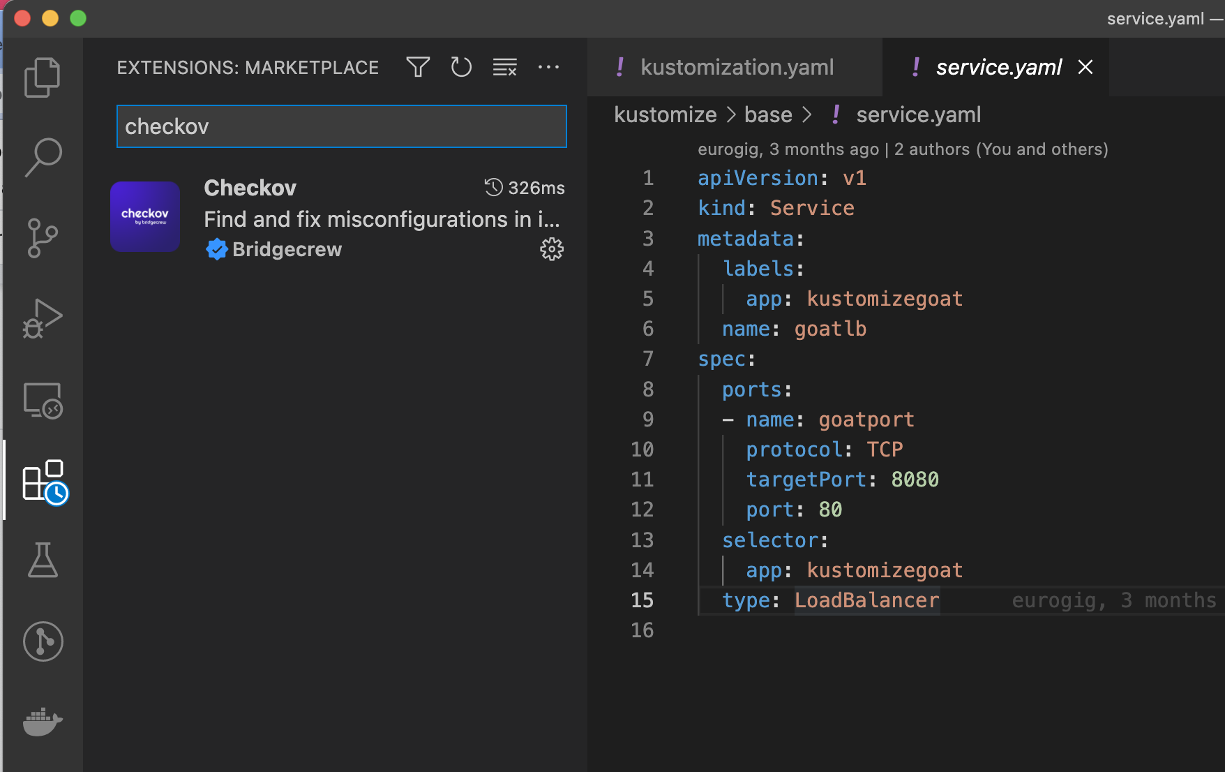Click inside the checkov search field
Viewport: 1225px width, 772px height.
tap(341, 126)
